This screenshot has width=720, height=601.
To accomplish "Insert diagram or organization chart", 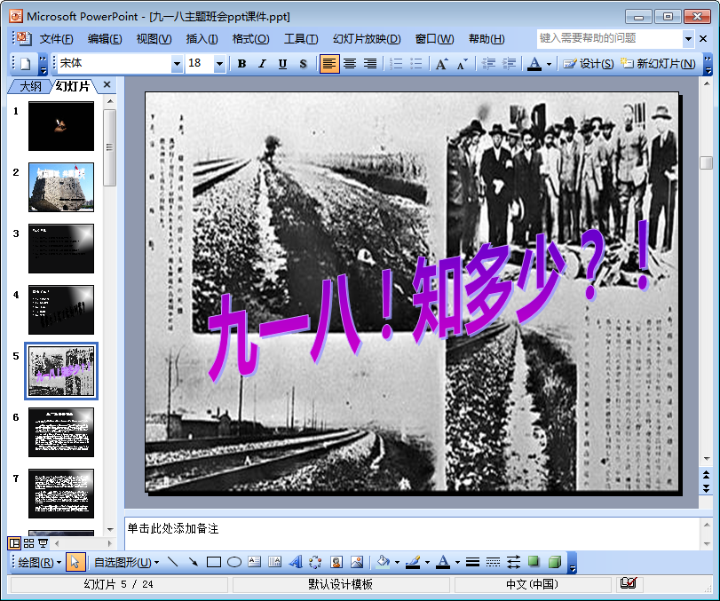I will (315, 562).
